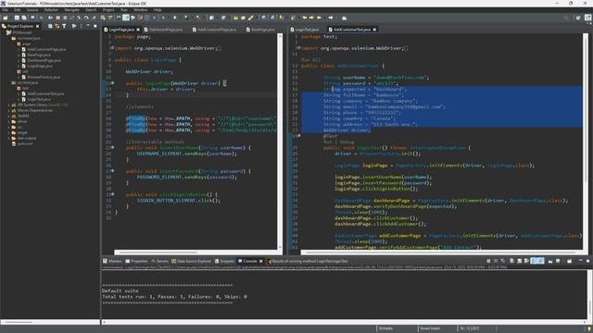Click the Forward navigation arrow in toolbar
The height and width of the screenshot is (333, 593).
[x=331, y=18]
